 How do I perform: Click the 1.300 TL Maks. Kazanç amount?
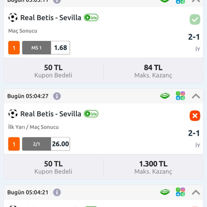click(x=153, y=164)
